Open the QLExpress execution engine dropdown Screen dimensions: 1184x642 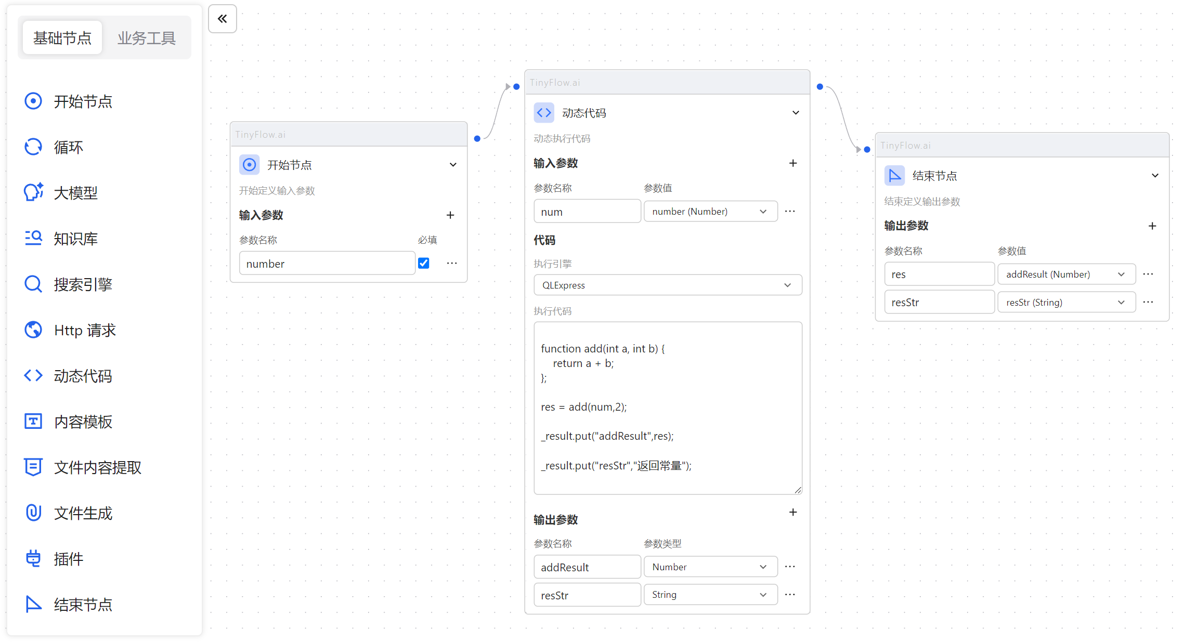pos(668,285)
